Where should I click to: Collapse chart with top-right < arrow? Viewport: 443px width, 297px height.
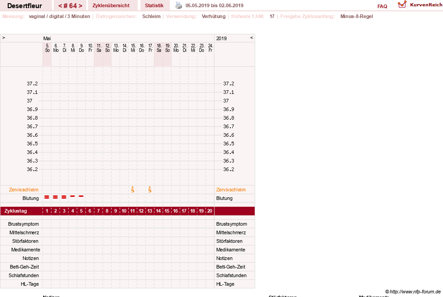(x=252, y=37)
